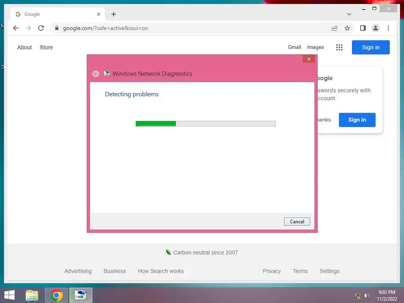
Task: Open the Business footer link
Action: pos(115,271)
